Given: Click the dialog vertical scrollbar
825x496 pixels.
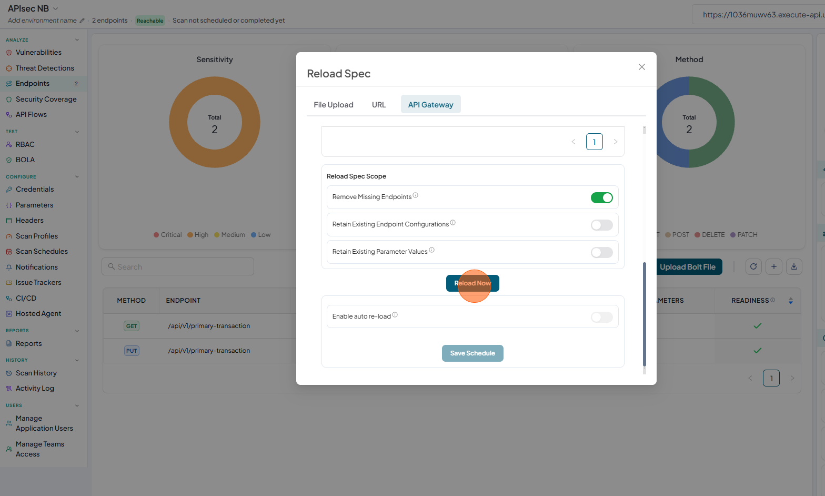Looking at the screenshot, I should point(645,314).
